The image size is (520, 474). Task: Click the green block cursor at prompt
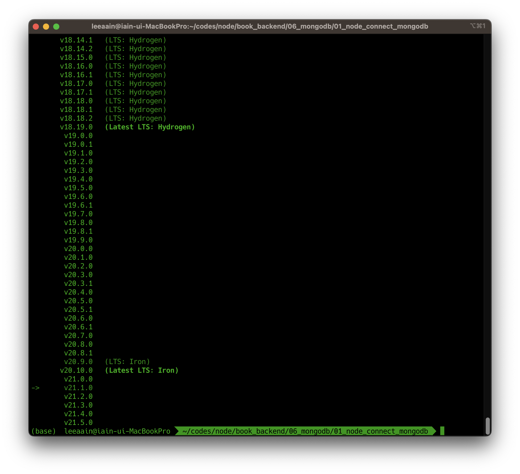pyautogui.click(x=442, y=431)
